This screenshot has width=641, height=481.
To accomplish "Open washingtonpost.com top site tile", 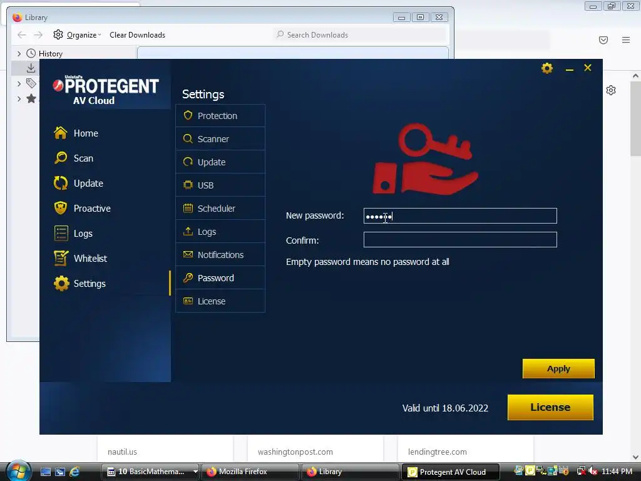I will point(315,448).
